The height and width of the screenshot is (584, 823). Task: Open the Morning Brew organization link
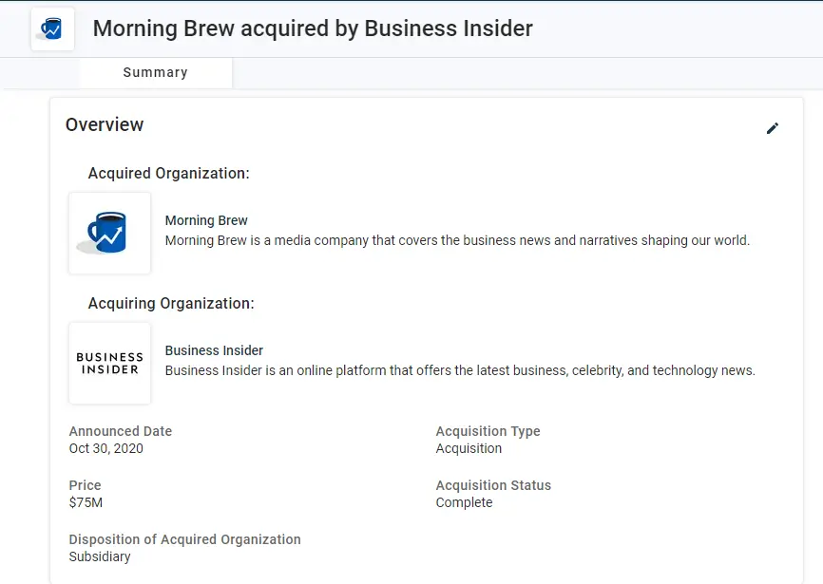pyautogui.click(x=206, y=220)
